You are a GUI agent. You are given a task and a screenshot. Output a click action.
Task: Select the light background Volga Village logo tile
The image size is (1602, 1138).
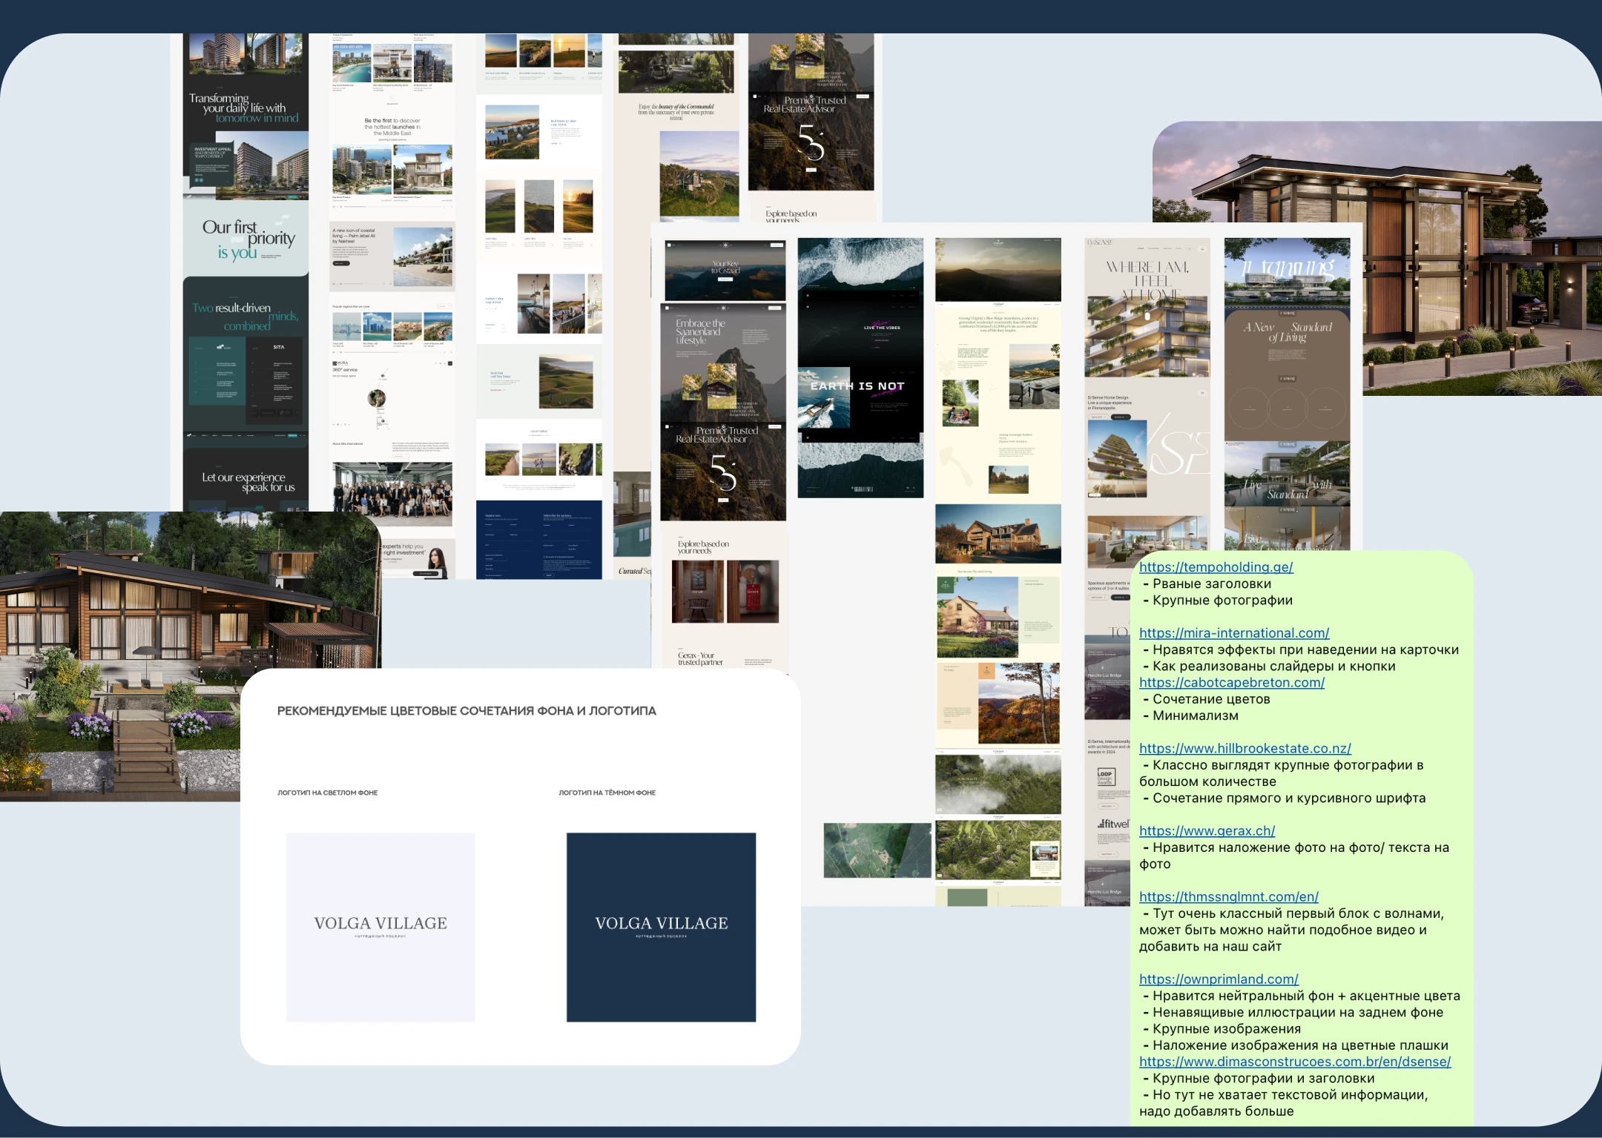pos(380,927)
